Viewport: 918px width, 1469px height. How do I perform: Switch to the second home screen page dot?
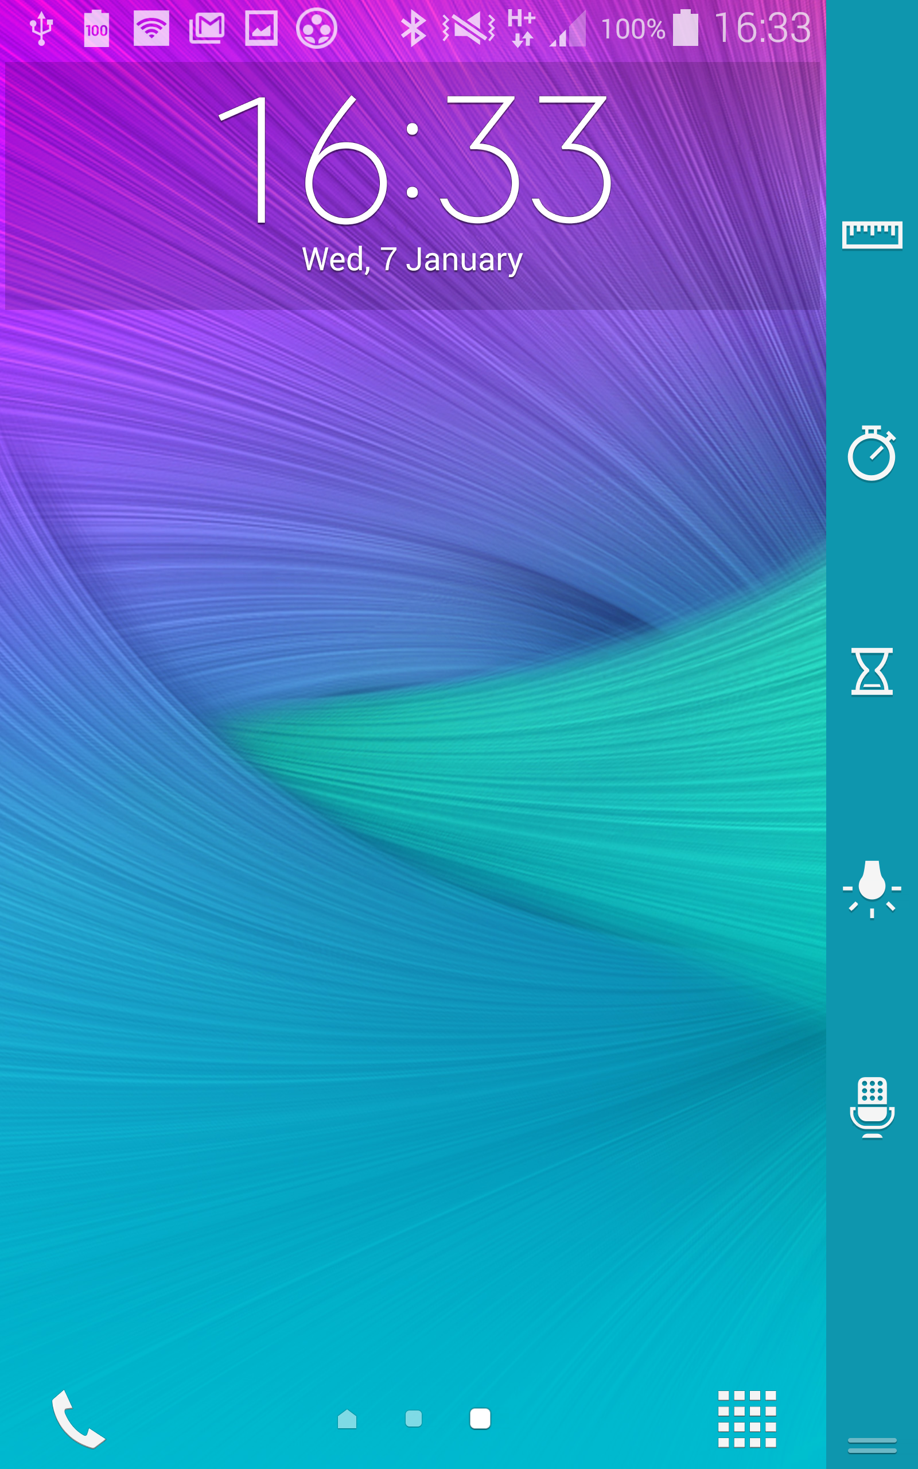(x=414, y=1419)
